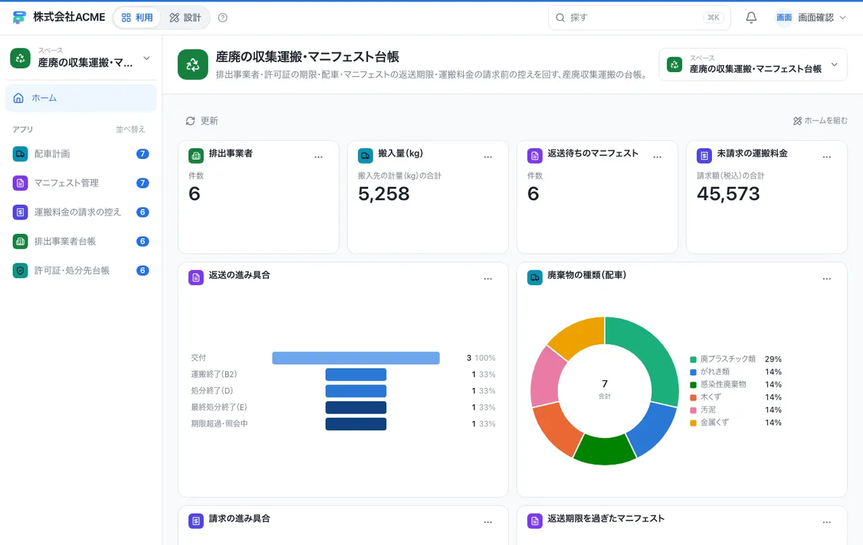863x545 pixels.
Task: Click the 許可証・処分先台帳 shield icon in sidebar
Action: [x=20, y=270]
